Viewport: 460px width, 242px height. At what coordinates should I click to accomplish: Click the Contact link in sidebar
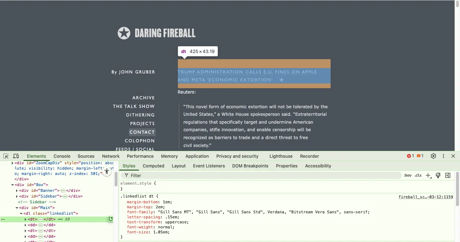142,132
